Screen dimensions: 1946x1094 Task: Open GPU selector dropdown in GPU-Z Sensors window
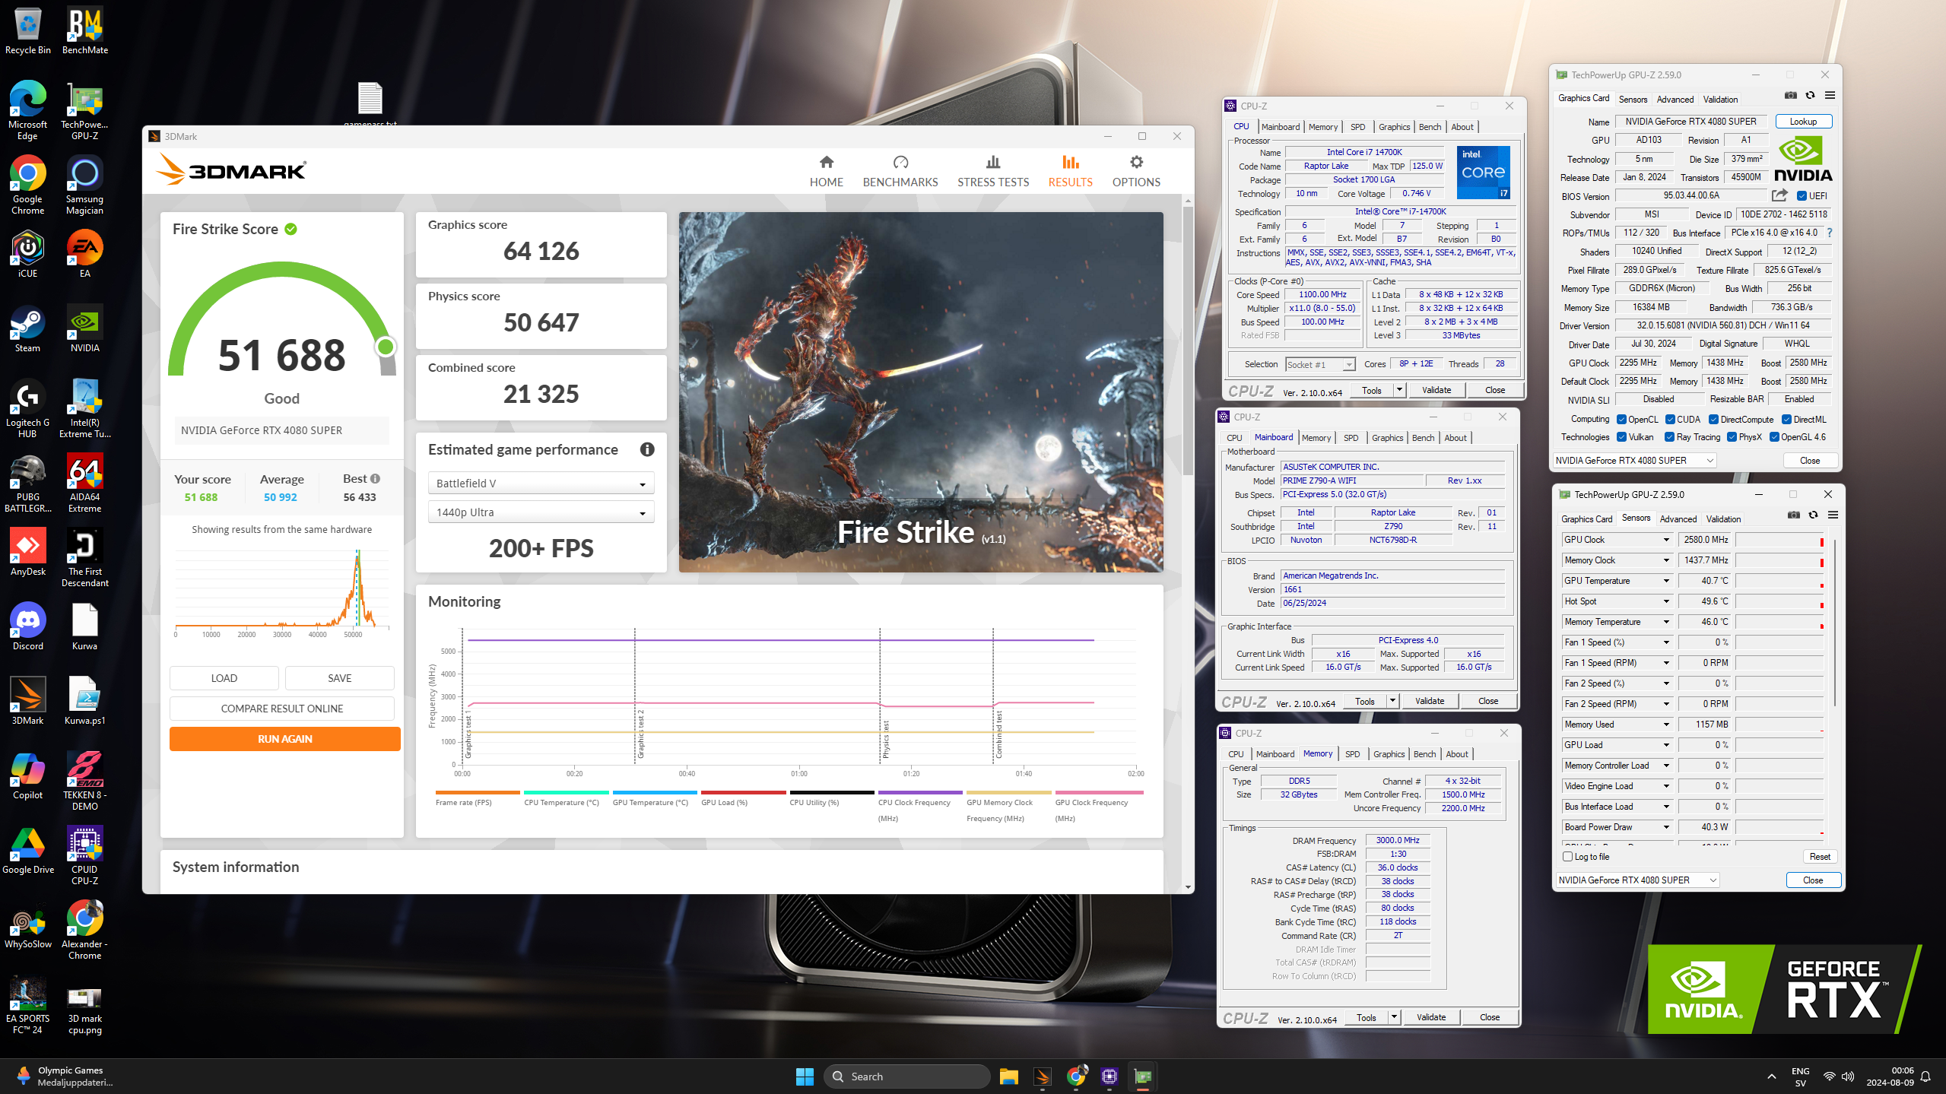pos(1637,880)
